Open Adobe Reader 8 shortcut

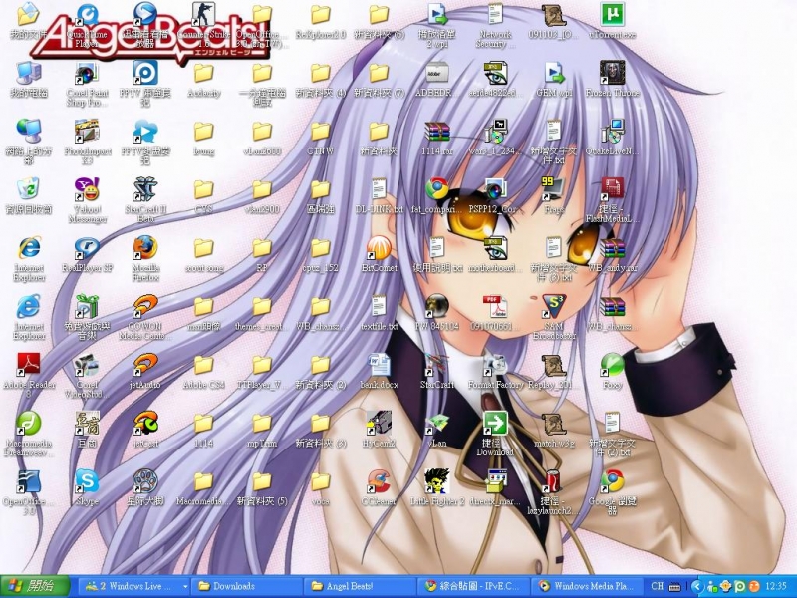(x=29, y=365)
